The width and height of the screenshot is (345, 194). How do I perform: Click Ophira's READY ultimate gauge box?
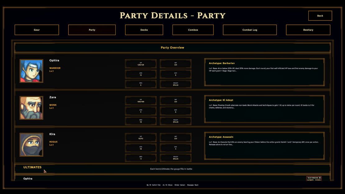tap(176, 84)
